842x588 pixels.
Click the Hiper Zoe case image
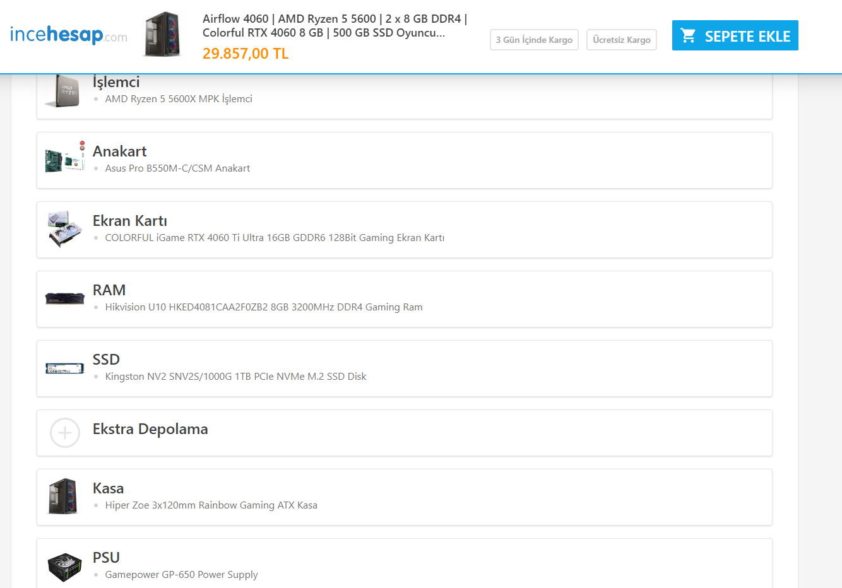[65, 496]
